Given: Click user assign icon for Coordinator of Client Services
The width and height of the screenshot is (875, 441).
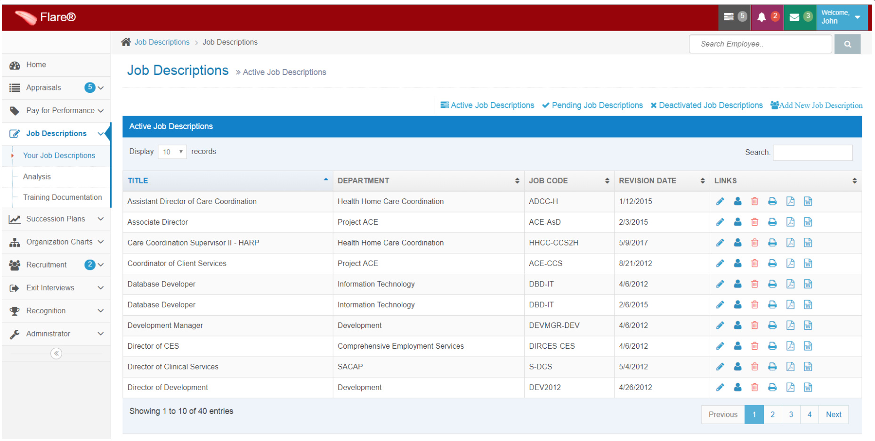Looking at the screenshot, I should pyautogui.click(x=737, y=263).
